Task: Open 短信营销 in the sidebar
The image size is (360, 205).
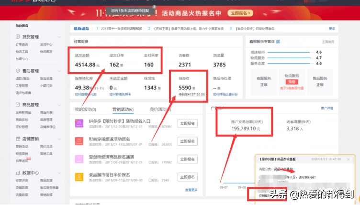Action: [22, 153]
